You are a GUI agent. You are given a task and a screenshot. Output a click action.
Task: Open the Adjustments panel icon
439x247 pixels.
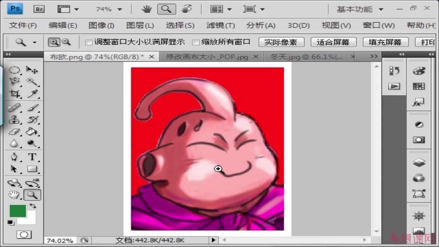pyautogui.click(x=419, y=125)
